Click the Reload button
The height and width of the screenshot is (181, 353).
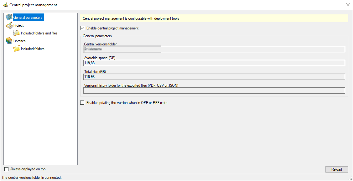click(337, 169)
